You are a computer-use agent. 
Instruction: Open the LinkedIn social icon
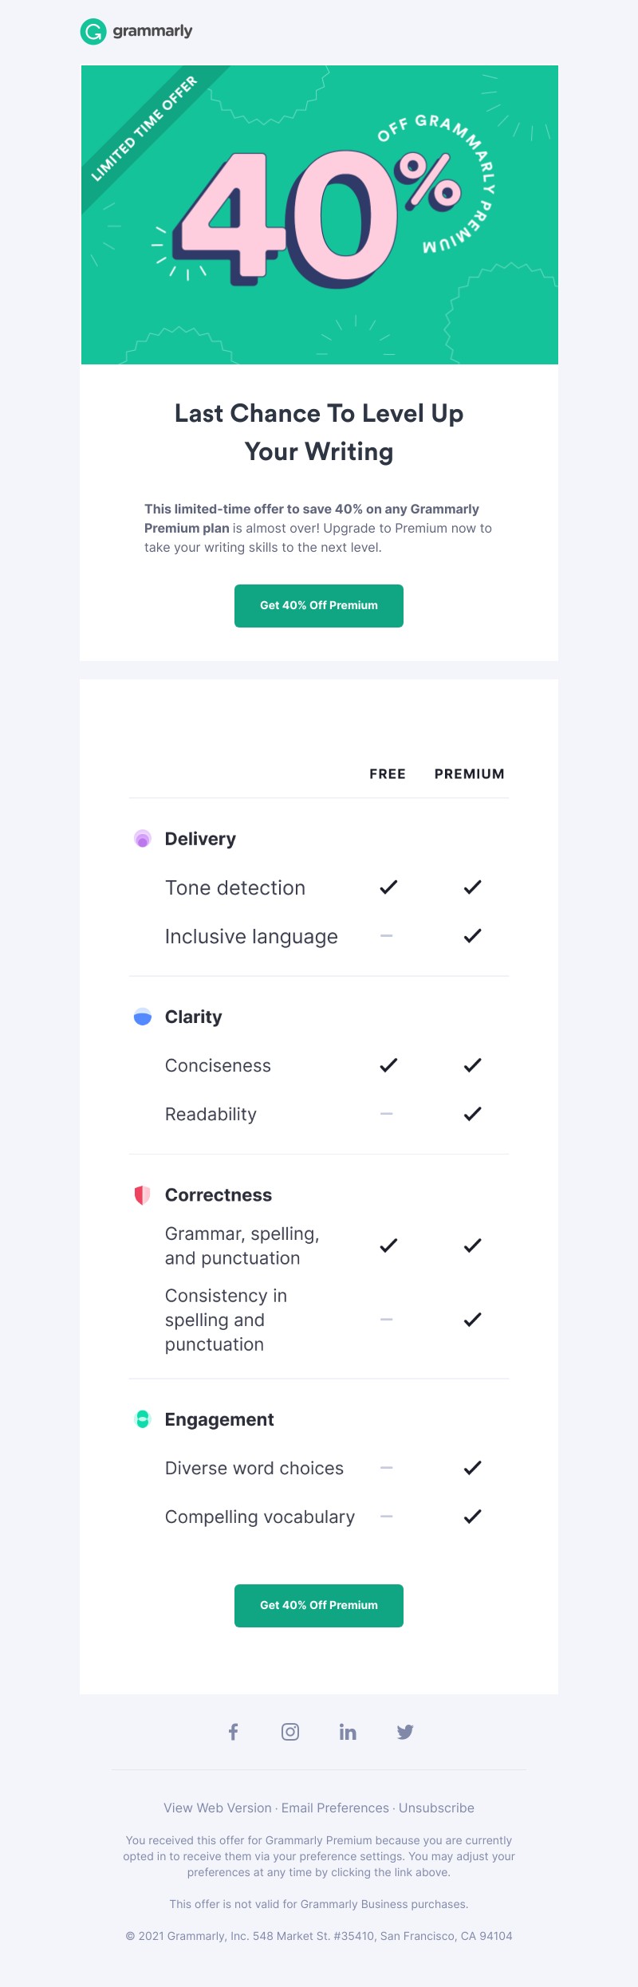click(x=348, y=1731)
